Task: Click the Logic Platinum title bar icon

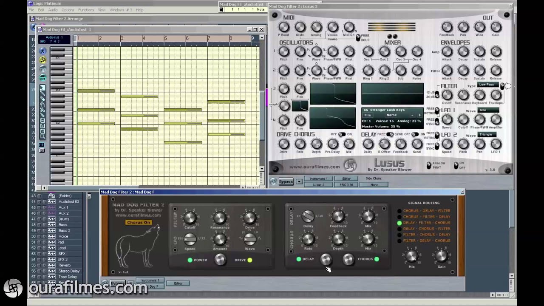Action: (x=30, y=3)
